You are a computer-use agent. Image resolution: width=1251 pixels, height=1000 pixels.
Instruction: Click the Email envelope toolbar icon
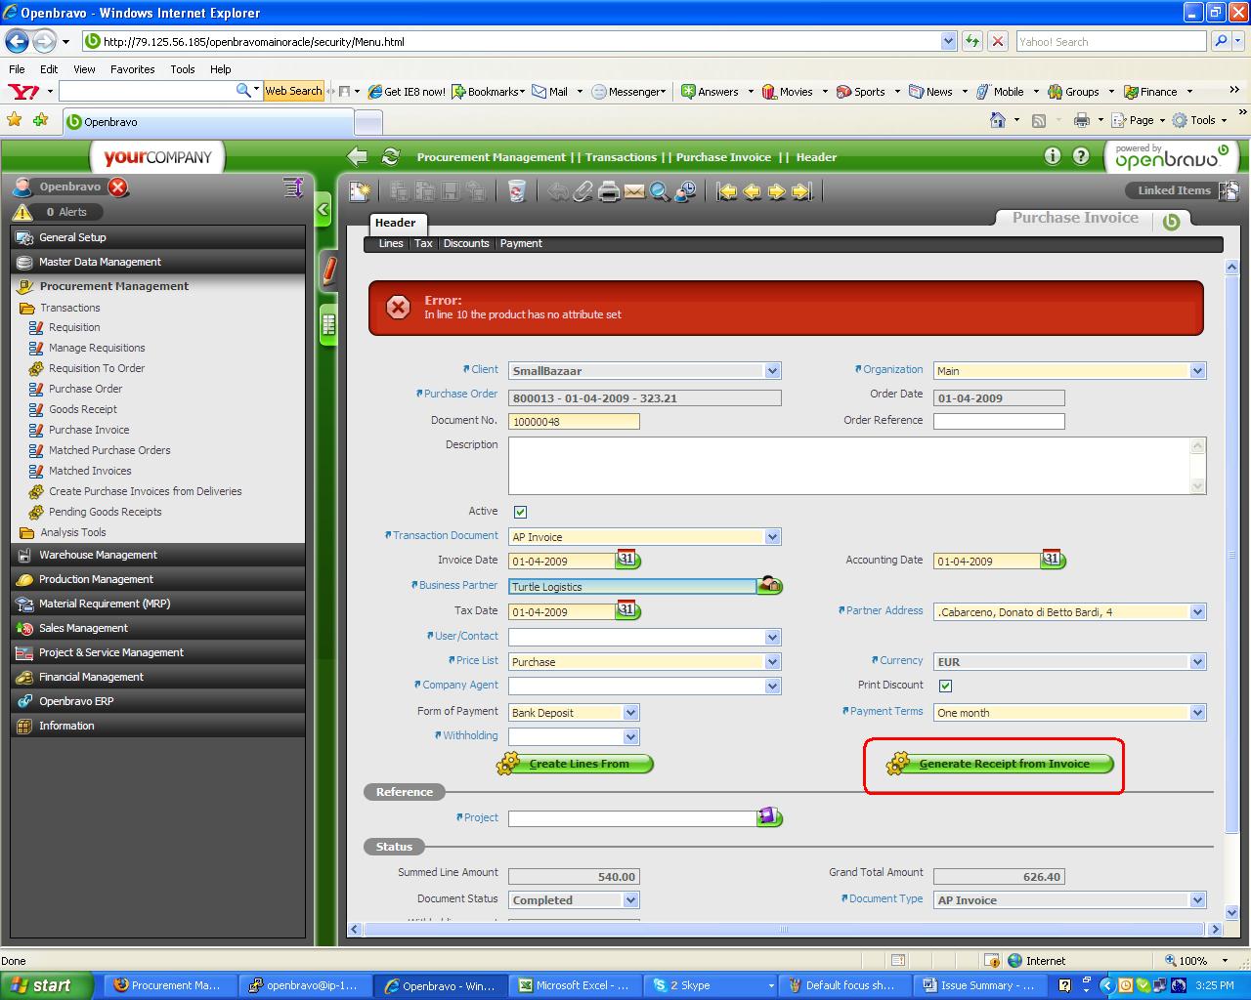tap(634, 191)
